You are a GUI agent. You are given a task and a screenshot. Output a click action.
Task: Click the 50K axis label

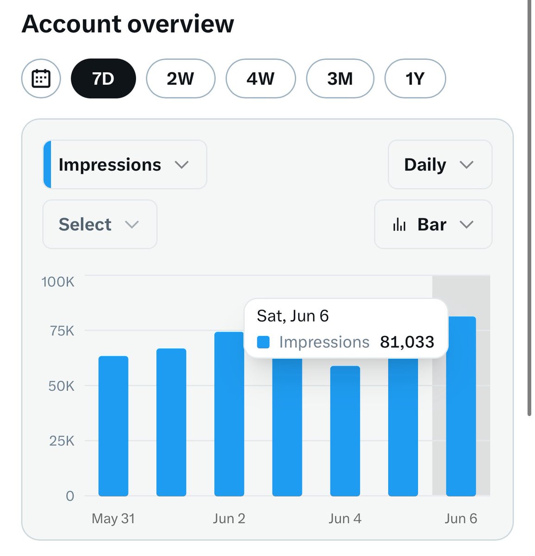pos(61,386)
